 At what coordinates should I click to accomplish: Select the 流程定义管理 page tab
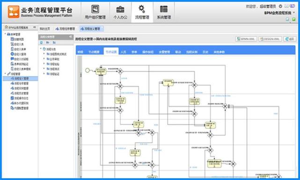91,29
